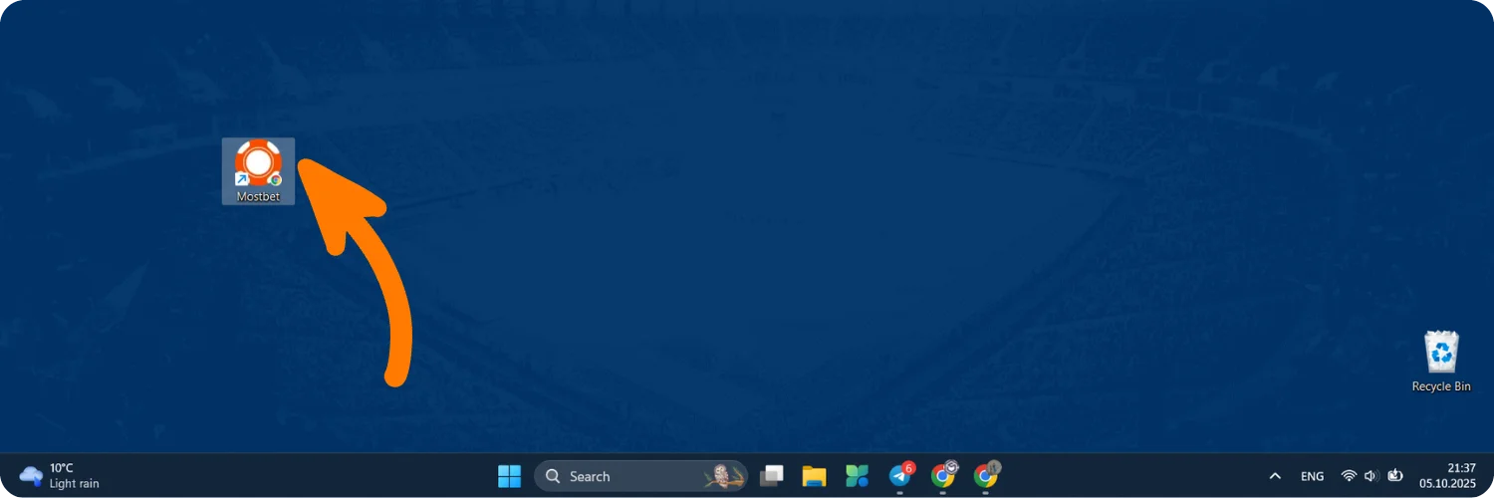Image resolution: width=1494 pixels, height=498 pixels.
Task: Expand hidden system tray icons
Action: point(1274,476)
